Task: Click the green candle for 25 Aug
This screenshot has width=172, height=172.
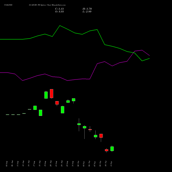Action: click(68, 101)
